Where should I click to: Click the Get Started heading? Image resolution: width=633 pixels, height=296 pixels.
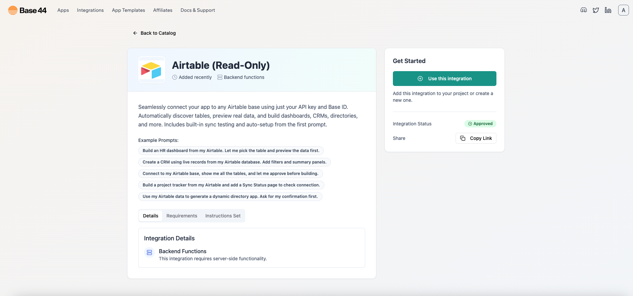[409, 61]
